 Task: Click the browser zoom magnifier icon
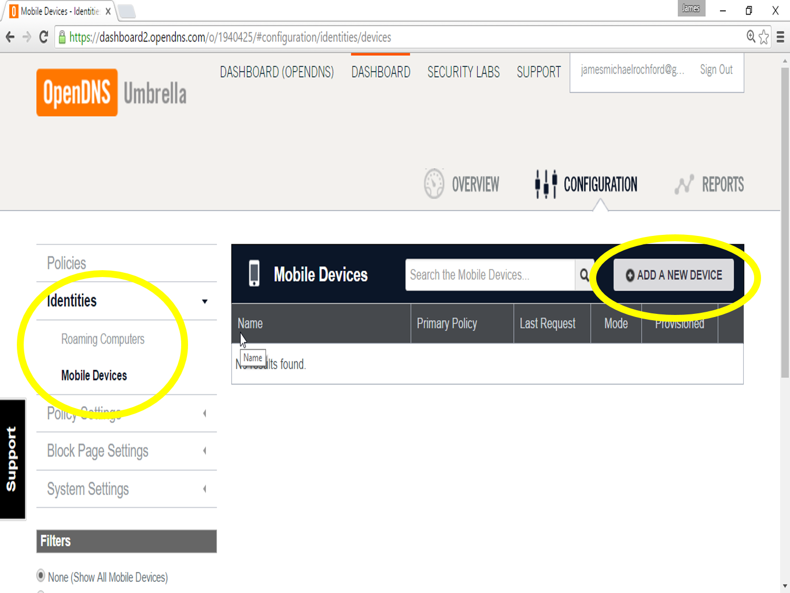(751, 36)
